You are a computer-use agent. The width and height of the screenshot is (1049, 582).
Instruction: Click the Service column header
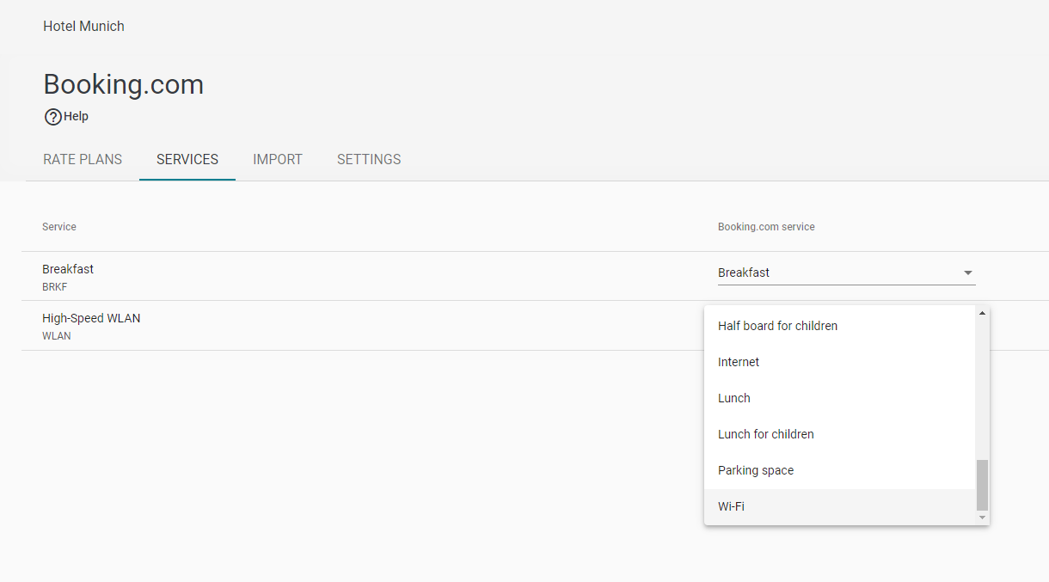coord(59,227)
